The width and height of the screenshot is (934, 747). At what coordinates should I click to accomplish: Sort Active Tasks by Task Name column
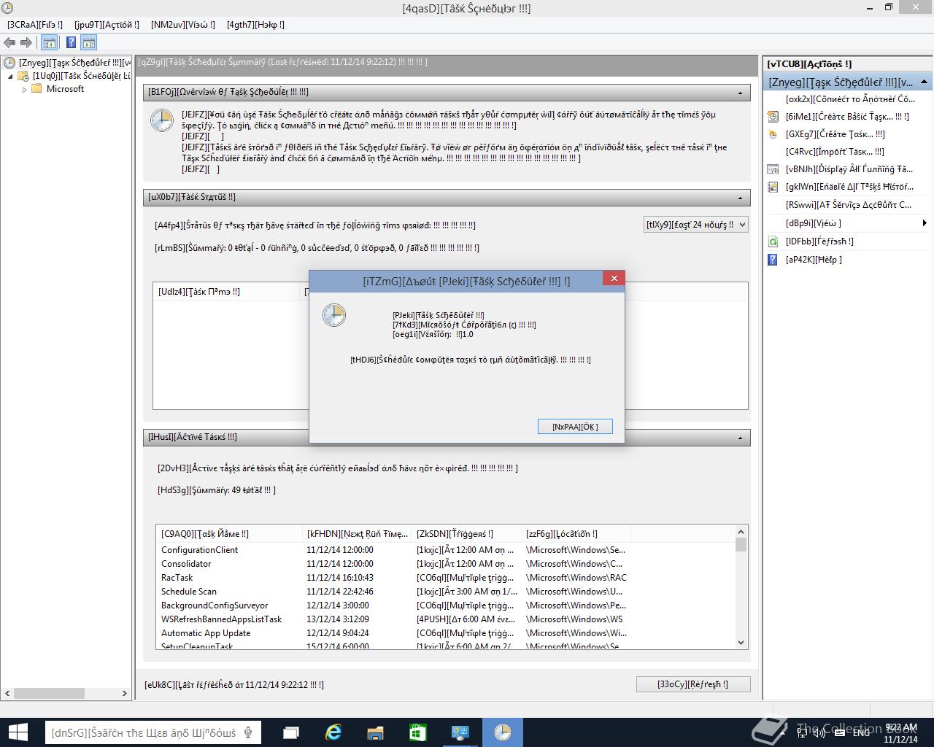pyautogui.click(x=228, y=534)
